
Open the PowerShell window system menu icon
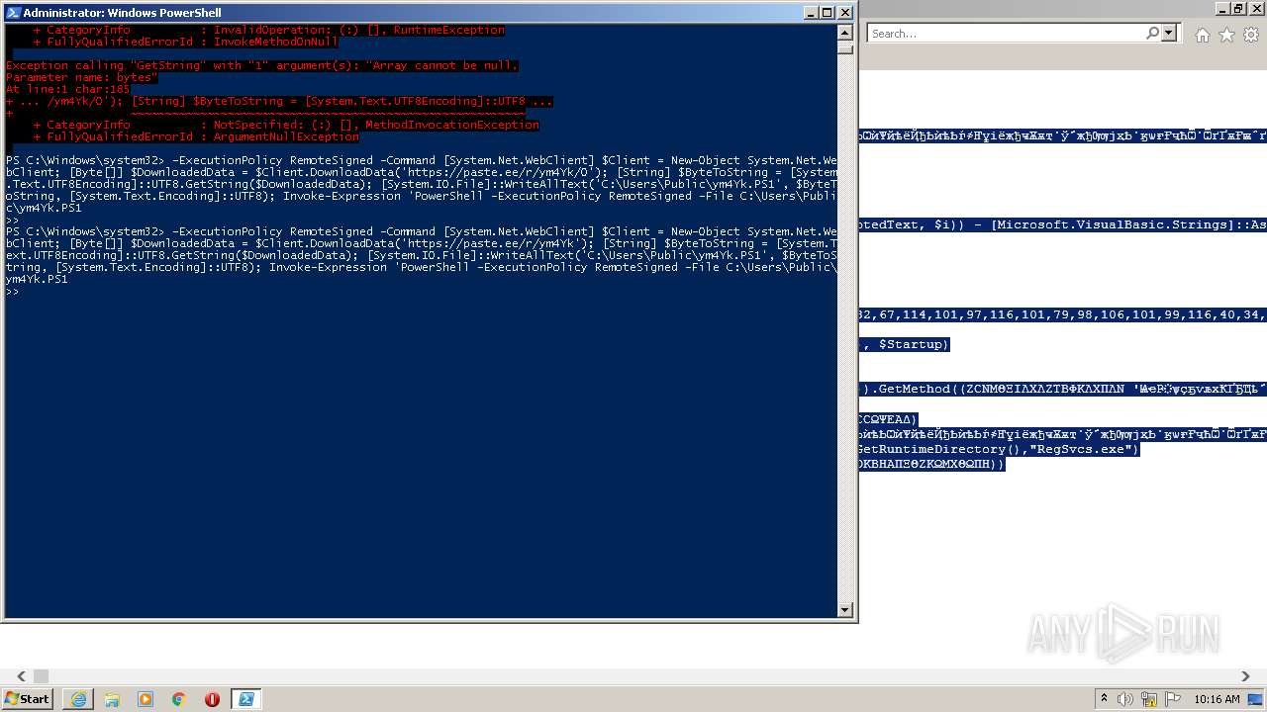click(13, 13)
